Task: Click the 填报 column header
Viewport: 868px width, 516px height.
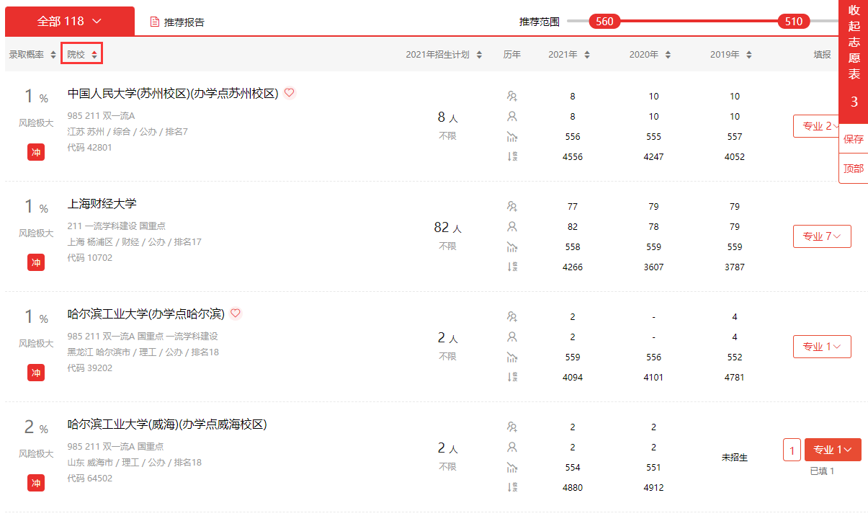Action: [822, 55]
